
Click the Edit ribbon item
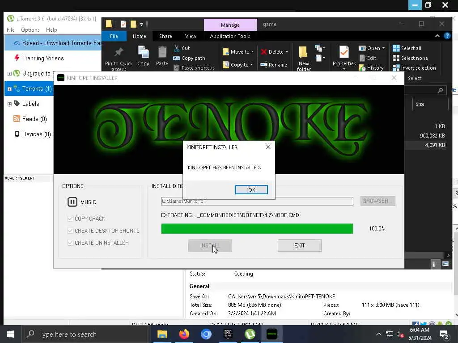pos(368,58)
